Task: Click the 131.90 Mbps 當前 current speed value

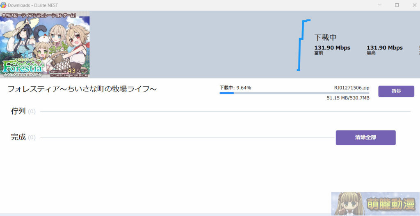Action: point(332,47)
